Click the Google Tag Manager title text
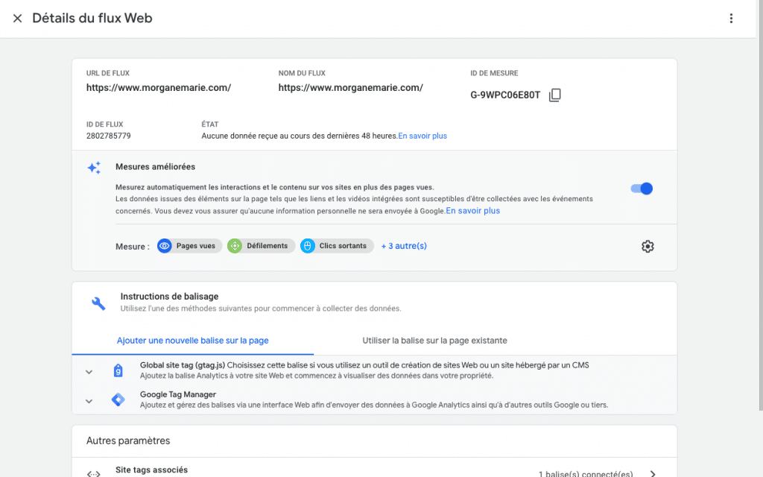763x477 pixels. pos(178,394)
